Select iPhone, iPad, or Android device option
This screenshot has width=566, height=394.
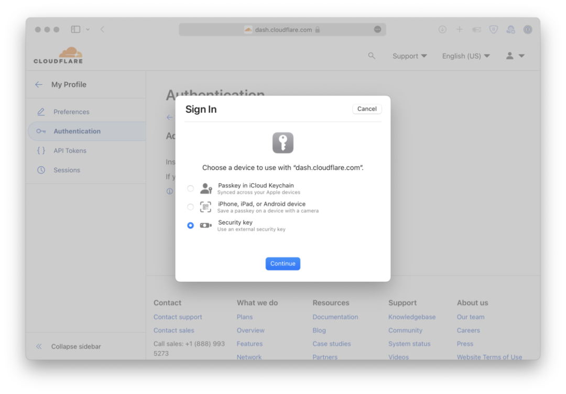(190, 207)
